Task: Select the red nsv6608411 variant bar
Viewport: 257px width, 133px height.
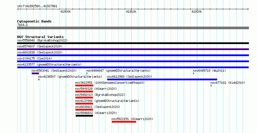Action: click(84, 110)
